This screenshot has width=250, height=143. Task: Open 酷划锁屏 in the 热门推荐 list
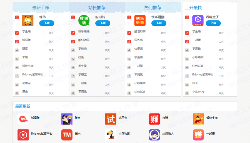140,32
